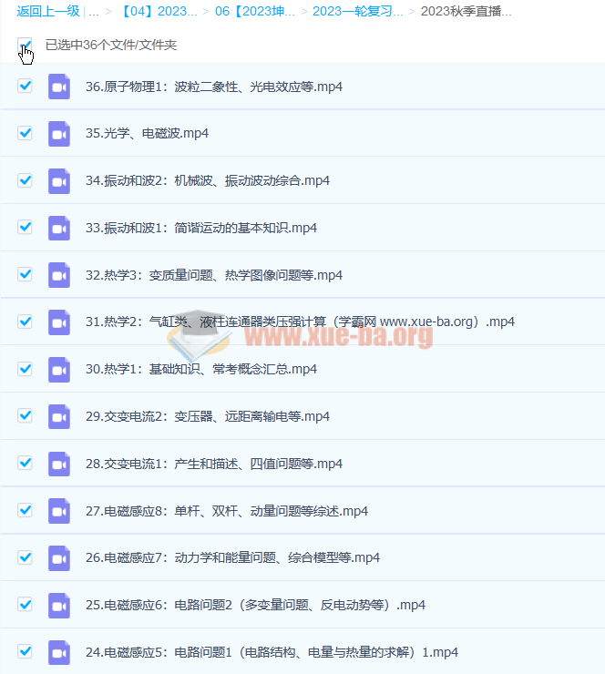The height and width of the screenshot is (674, 605).
Task: Uncheck the 29.交变电流2 file checkbox
Action: coord(26,416)
